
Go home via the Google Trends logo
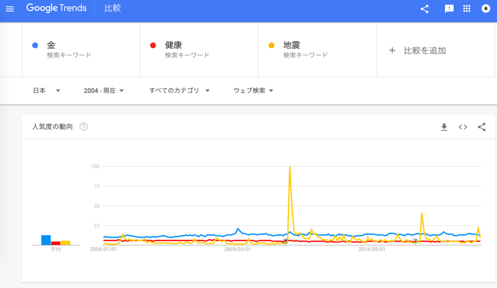tap(57, 8)
